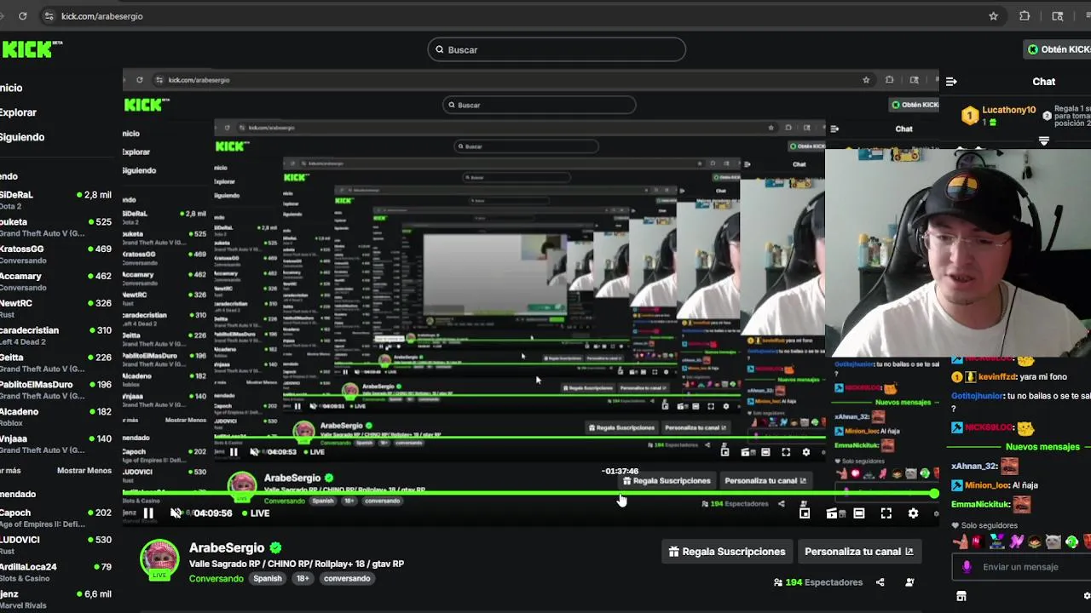The width and height of the screenshot is (1091, 613).
Task: Share stream via icon beside 194 Espectadores
Action: 880,582
